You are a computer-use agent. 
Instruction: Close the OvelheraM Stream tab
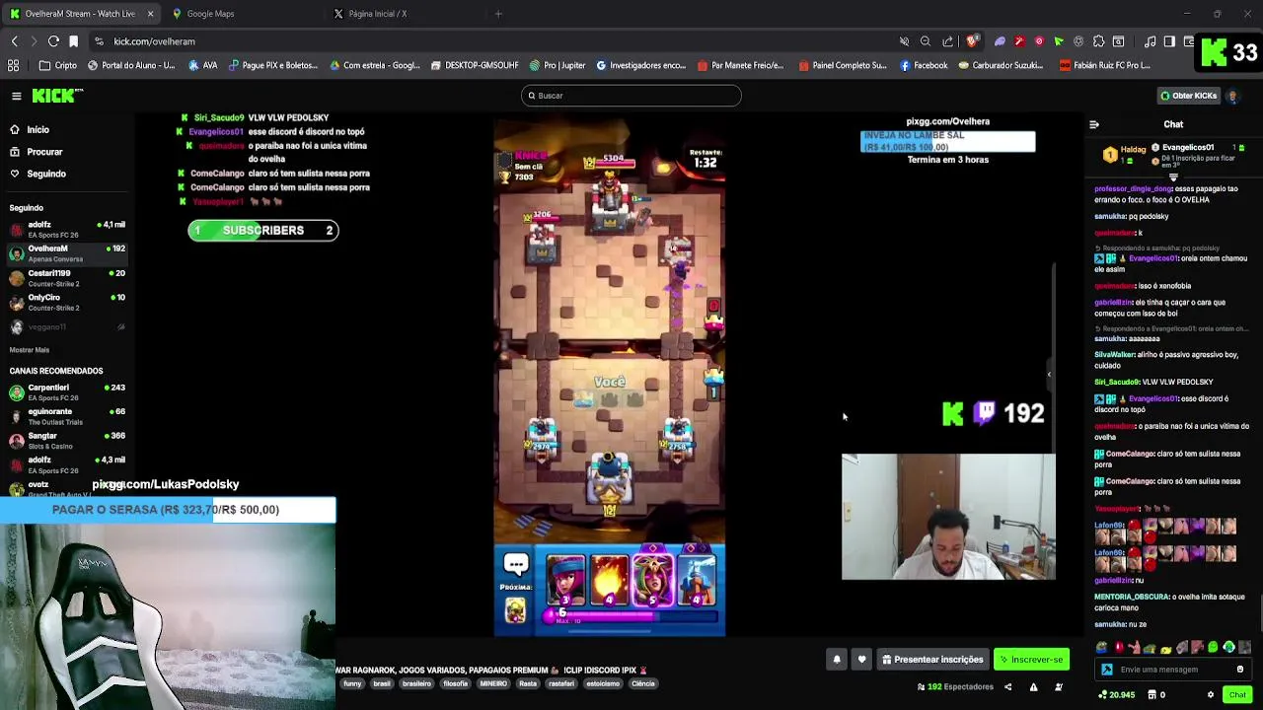point(150,14)
